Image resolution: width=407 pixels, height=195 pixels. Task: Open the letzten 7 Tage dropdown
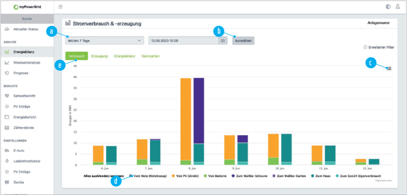(105, 41)
